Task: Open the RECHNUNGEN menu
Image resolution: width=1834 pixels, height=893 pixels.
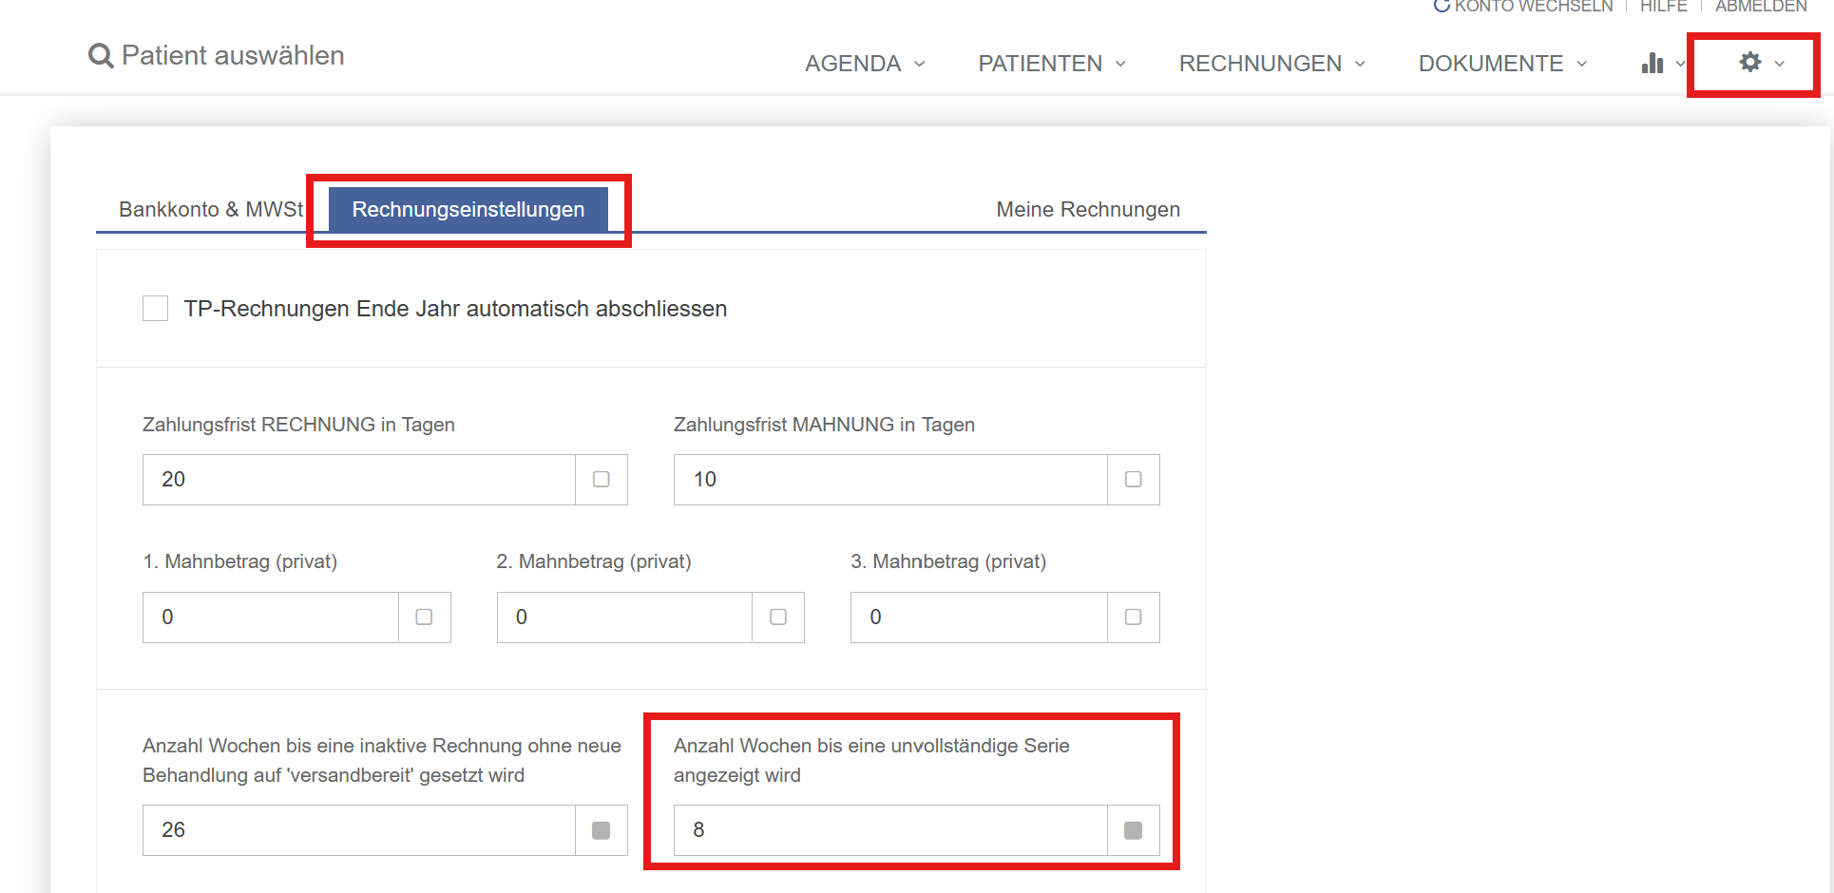Action: coord(1260,64)
